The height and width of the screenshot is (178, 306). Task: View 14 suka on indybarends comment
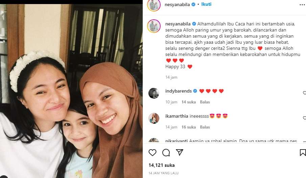tap(189, 102)
